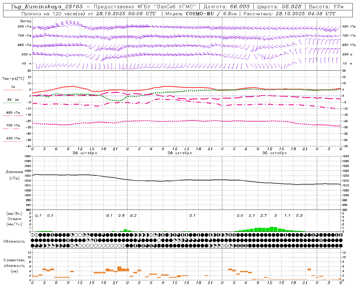Click the Td 2м dew point legend entry
The width and height of the screenshot is (357, 285).
click(x=13, y=101)
